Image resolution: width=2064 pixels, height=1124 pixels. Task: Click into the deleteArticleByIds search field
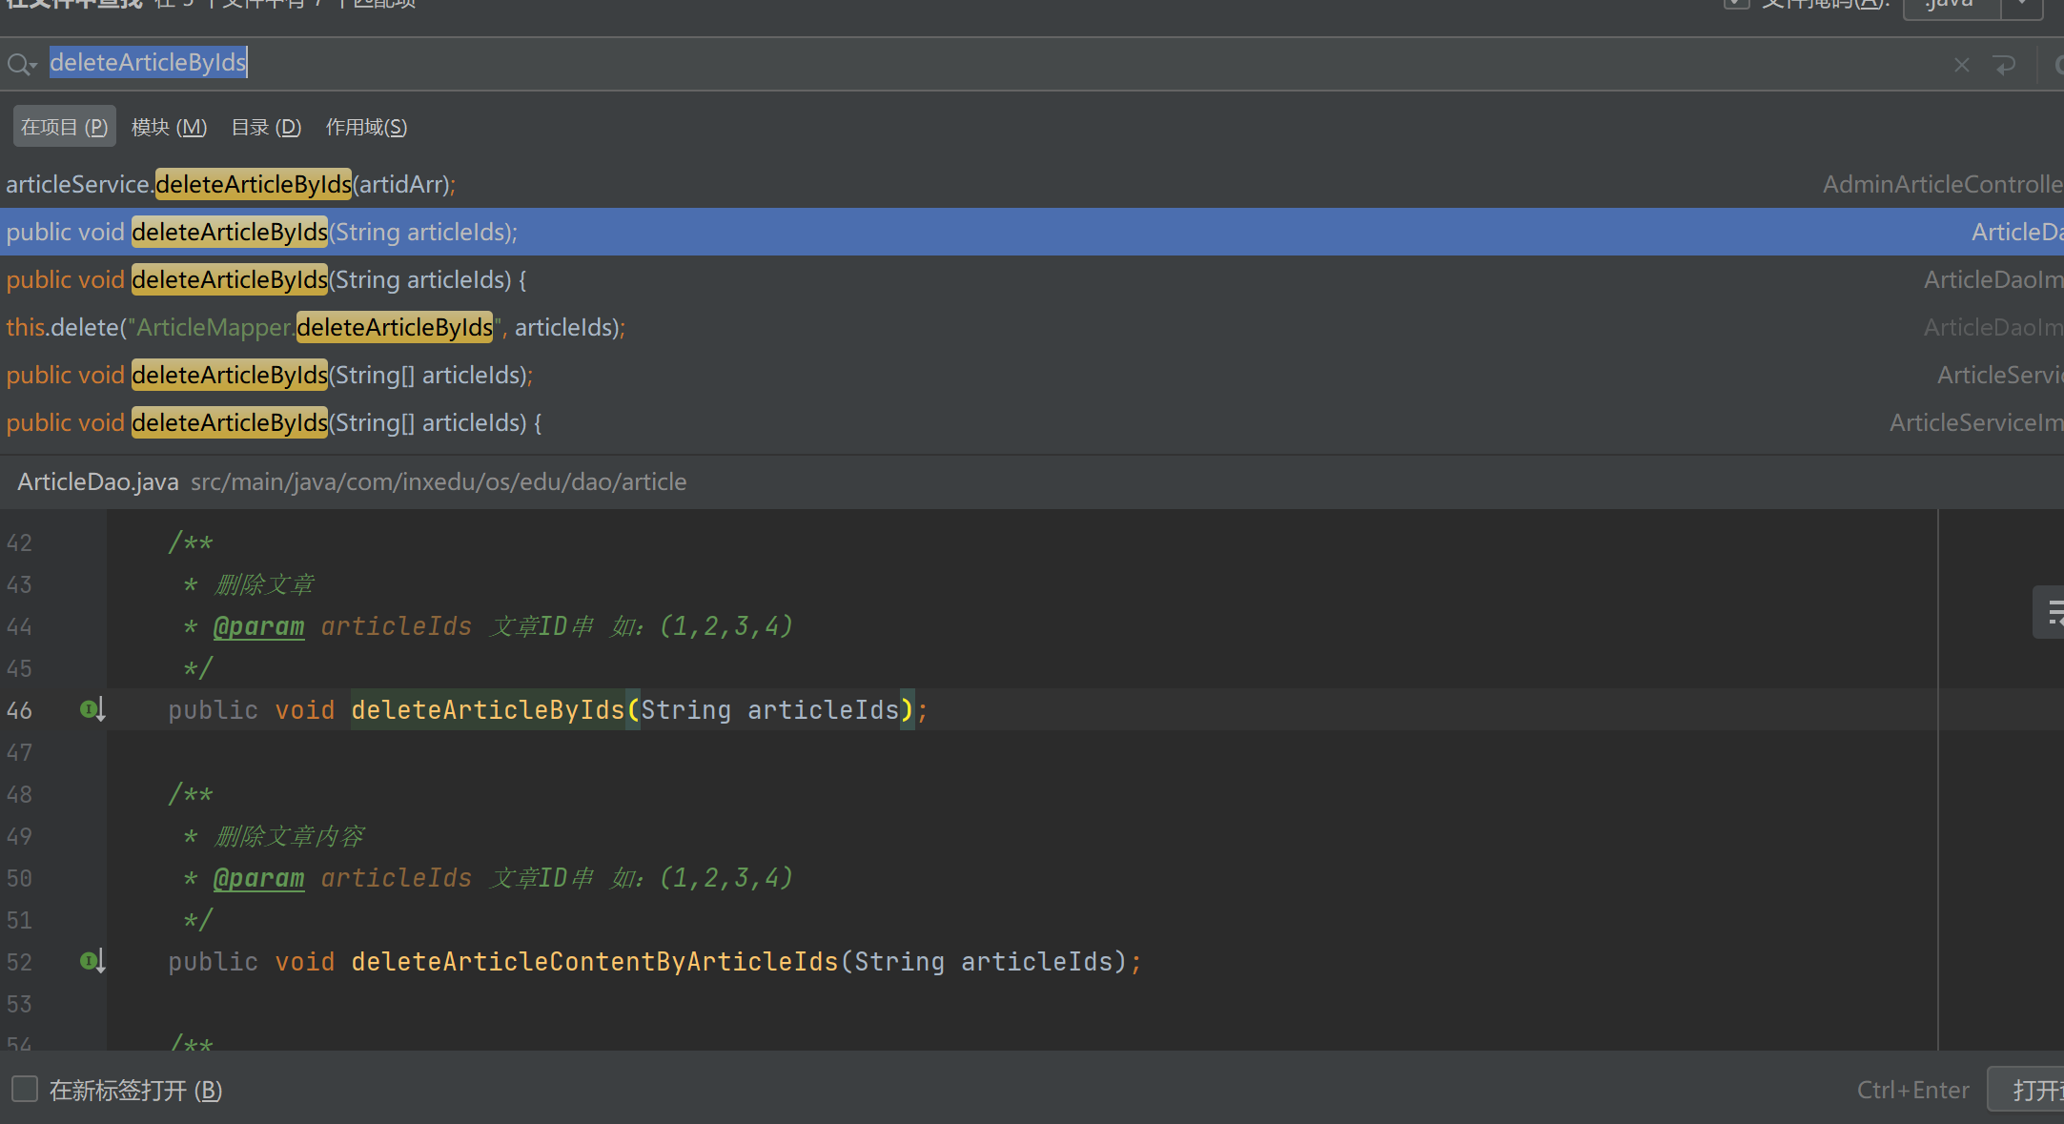click(991, 64)
